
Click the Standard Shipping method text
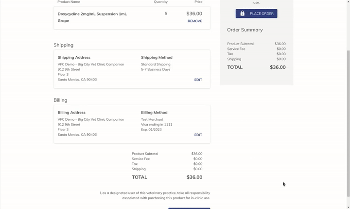(156, 64)
